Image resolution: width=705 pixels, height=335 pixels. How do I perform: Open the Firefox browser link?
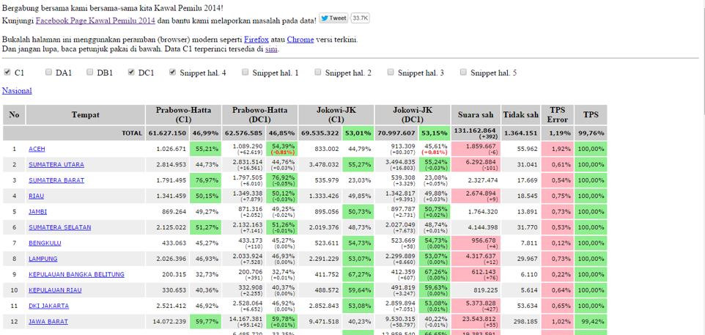tap(256, 39)
